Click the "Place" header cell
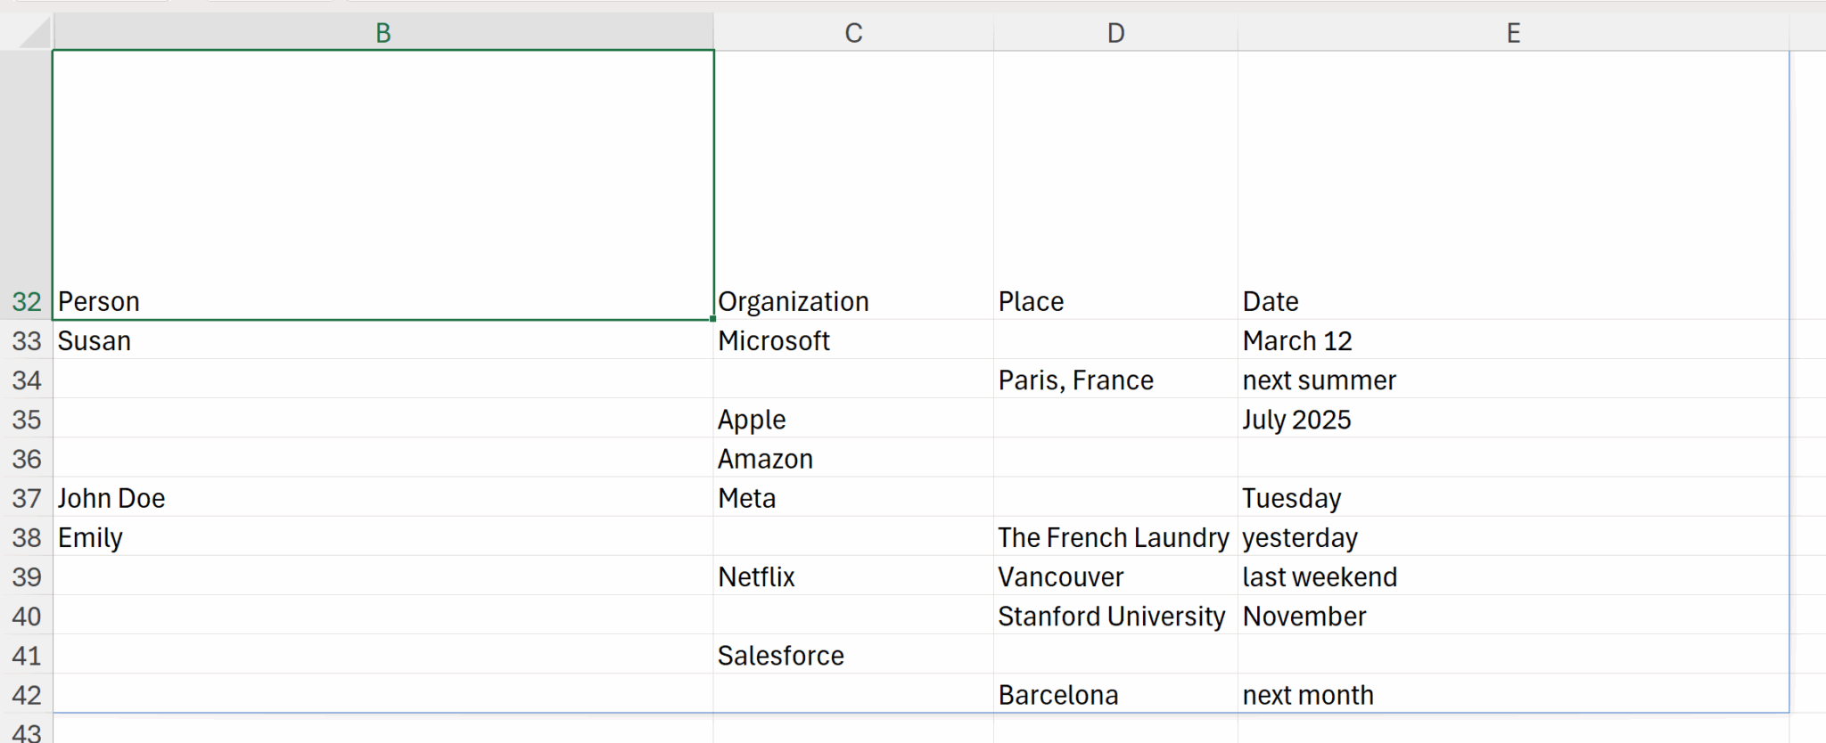The height and width of the screenshot is (743, 1826). coord(1115,184)
